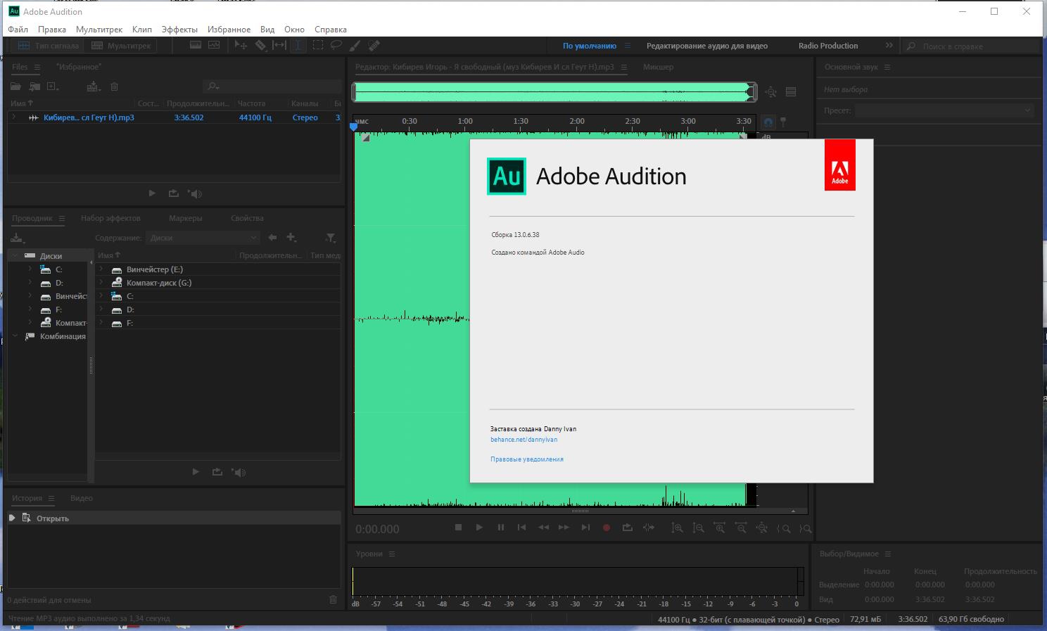Open the Файл menu
1047x631 pixels.
point(18,30)
